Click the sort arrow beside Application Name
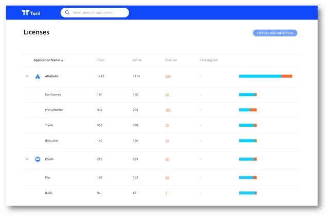 pos(62,61)
